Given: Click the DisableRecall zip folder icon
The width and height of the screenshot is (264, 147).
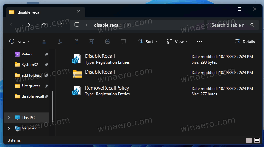Looking at the screenshot, I should tap(77, 74).
